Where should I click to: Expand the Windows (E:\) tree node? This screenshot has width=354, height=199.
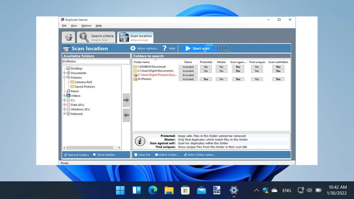(x=64, y=109)
